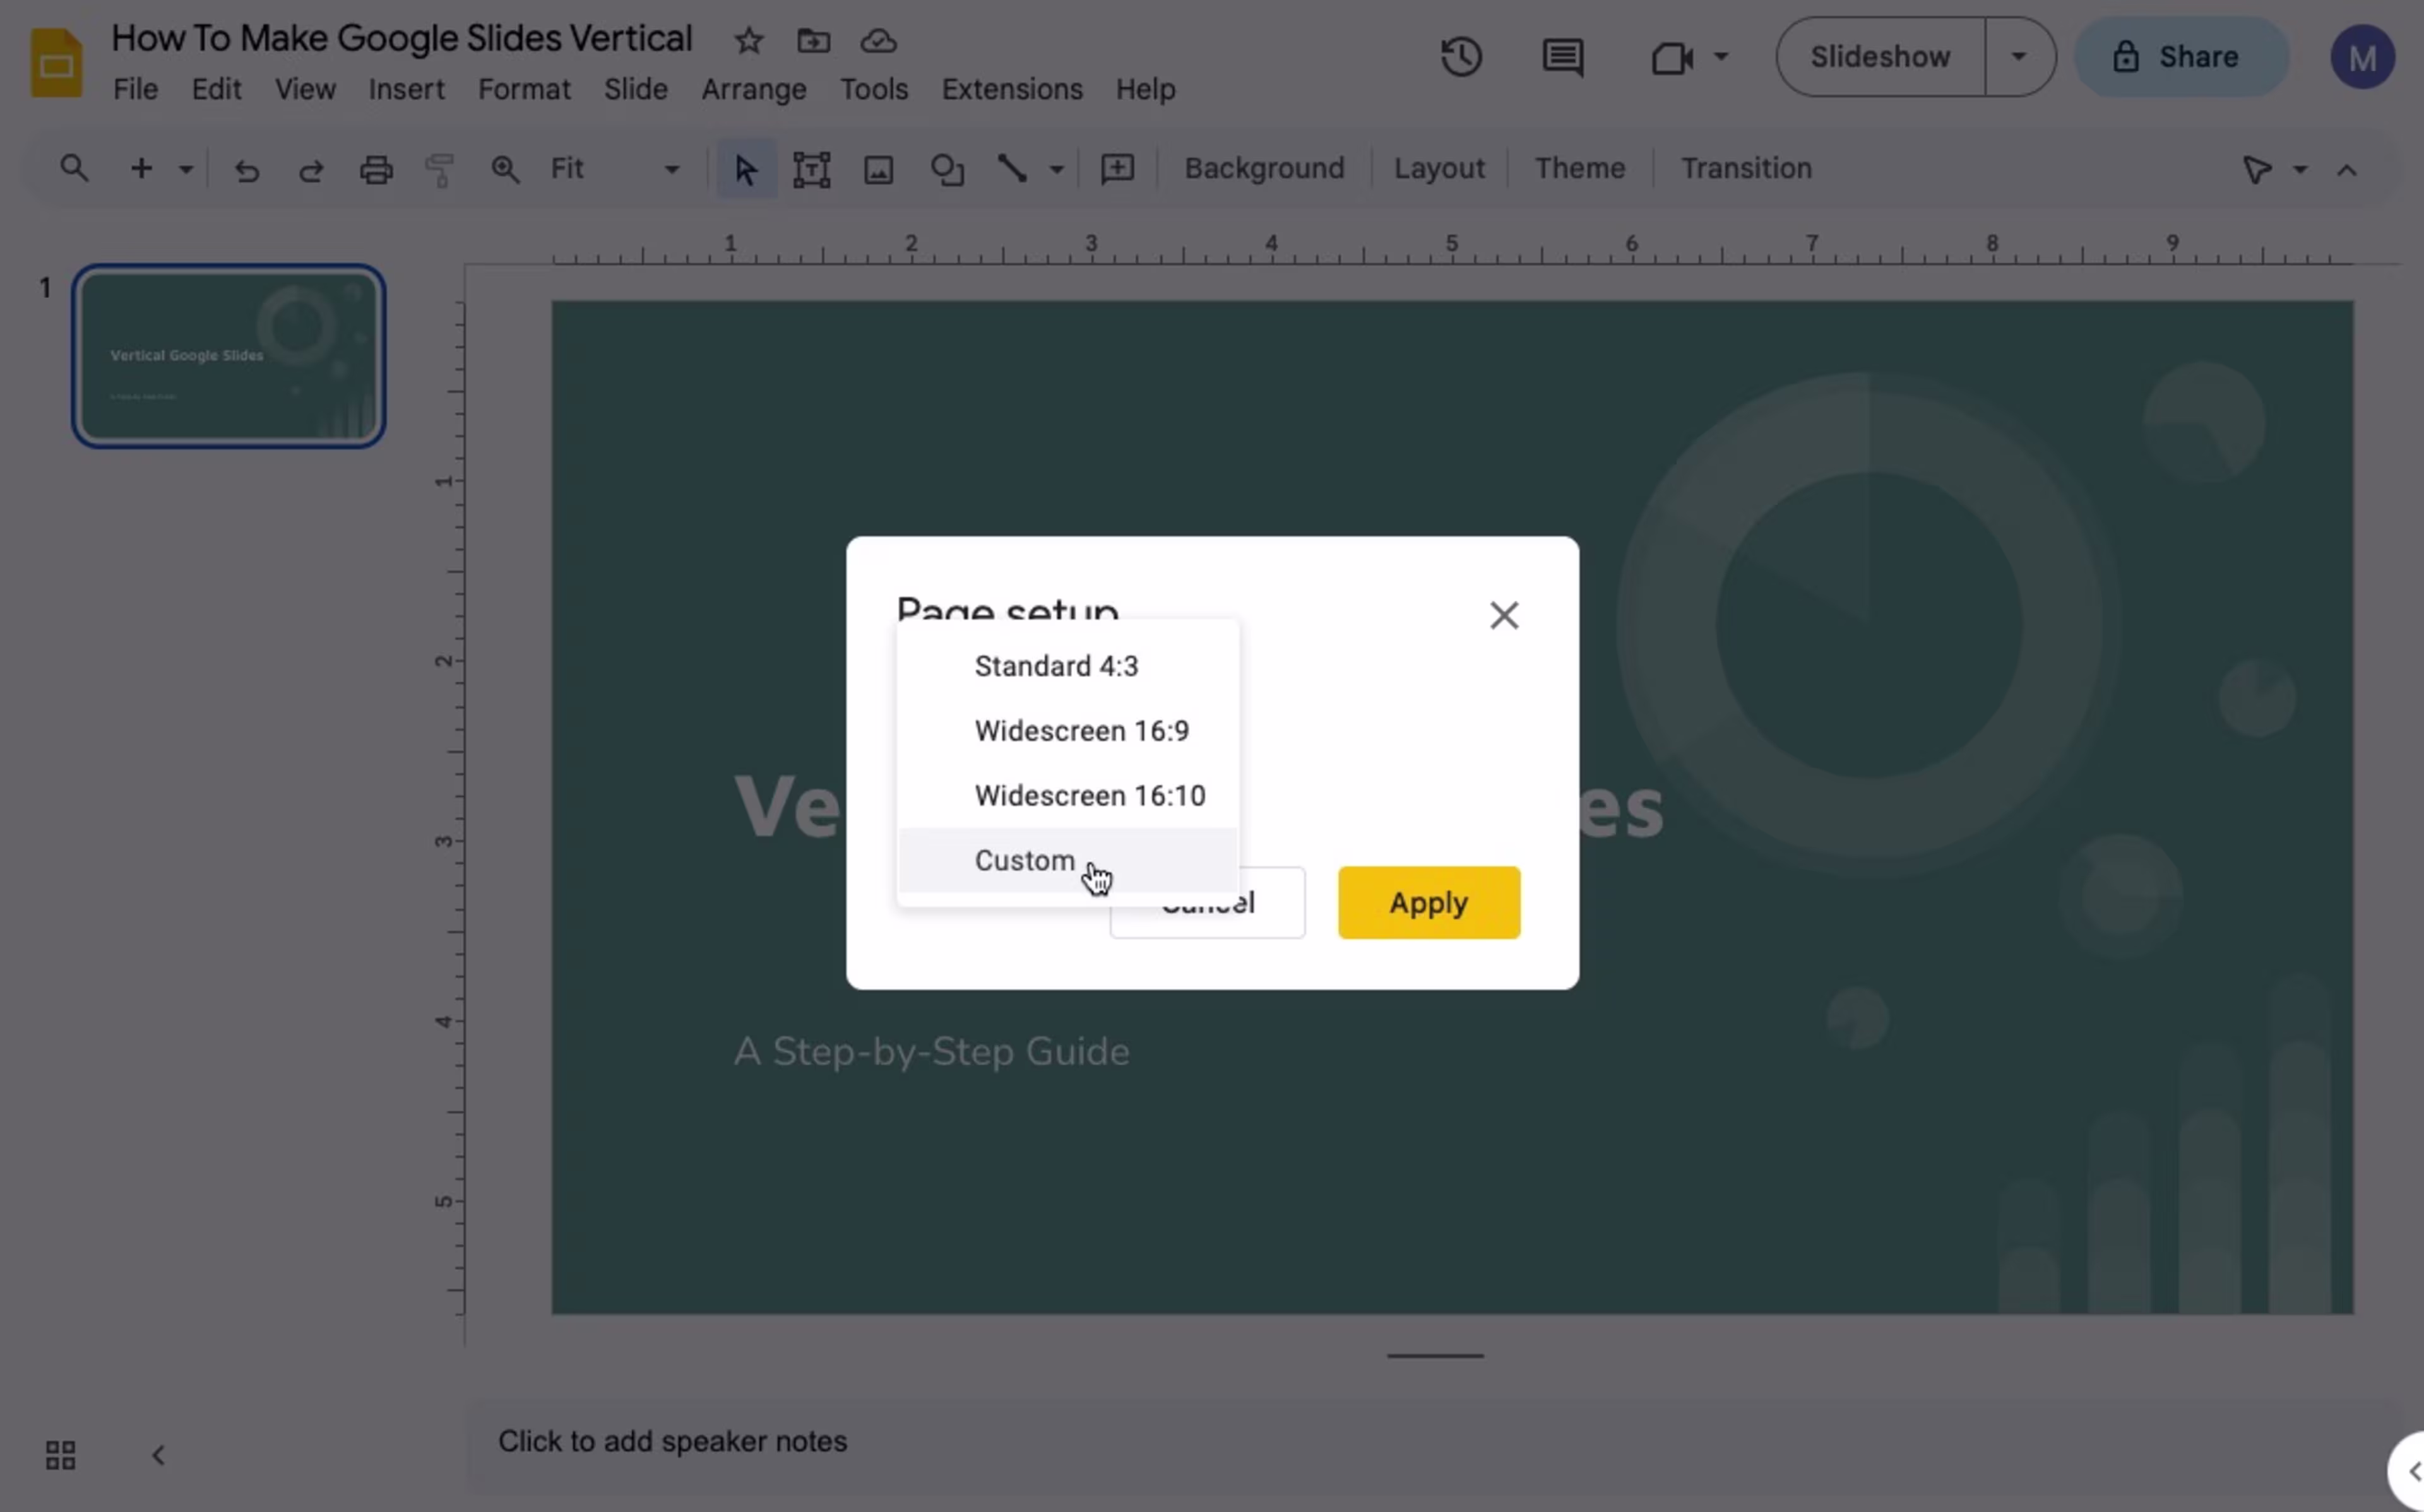Show side panel via bottom right chevron
The image size is (2424, 1512).
click(2412, 1471)
